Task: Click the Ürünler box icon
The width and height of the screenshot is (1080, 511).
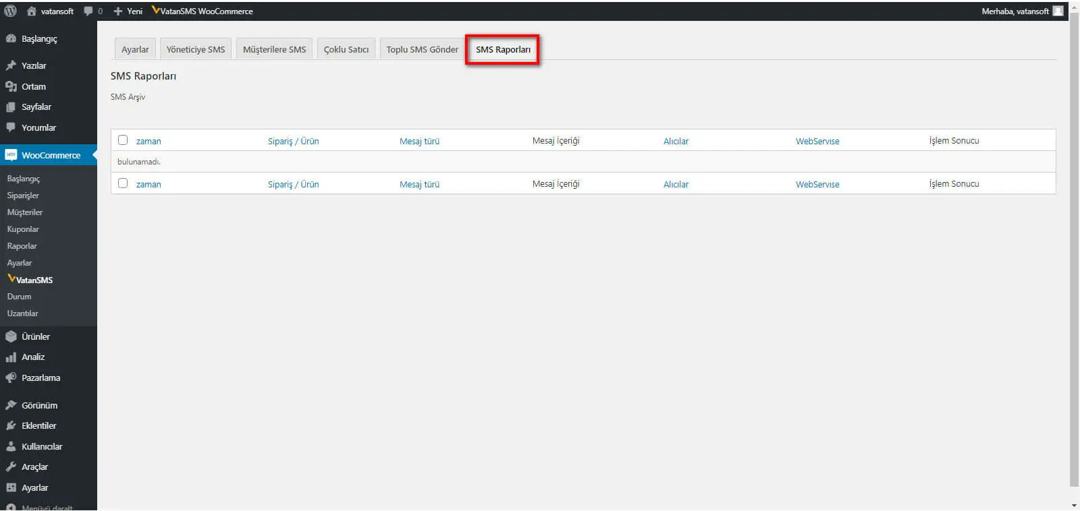Action: pyautogui.click(x=11, y=336)
